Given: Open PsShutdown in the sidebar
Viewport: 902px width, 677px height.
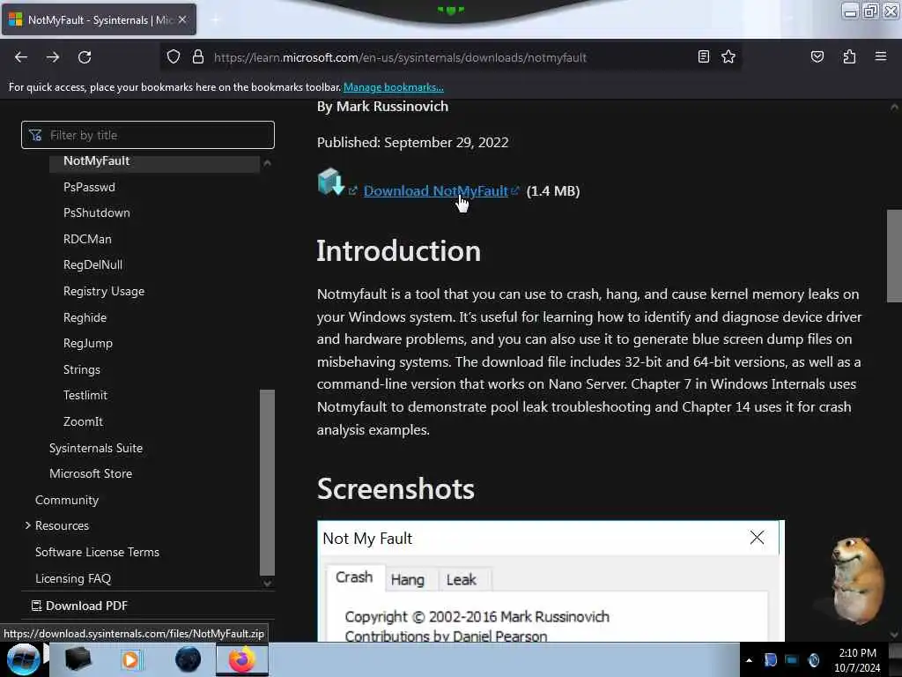Looking at the screenshot, I should pyautogui.click(x=97, y=213).
